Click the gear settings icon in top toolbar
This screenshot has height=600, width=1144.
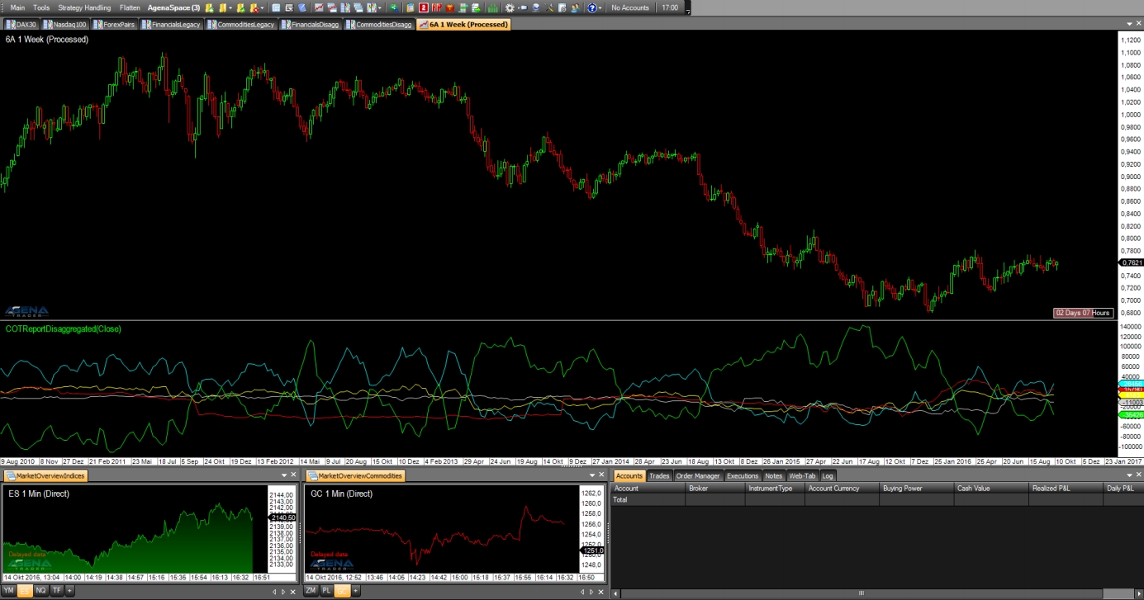click(x=510, y=7)
